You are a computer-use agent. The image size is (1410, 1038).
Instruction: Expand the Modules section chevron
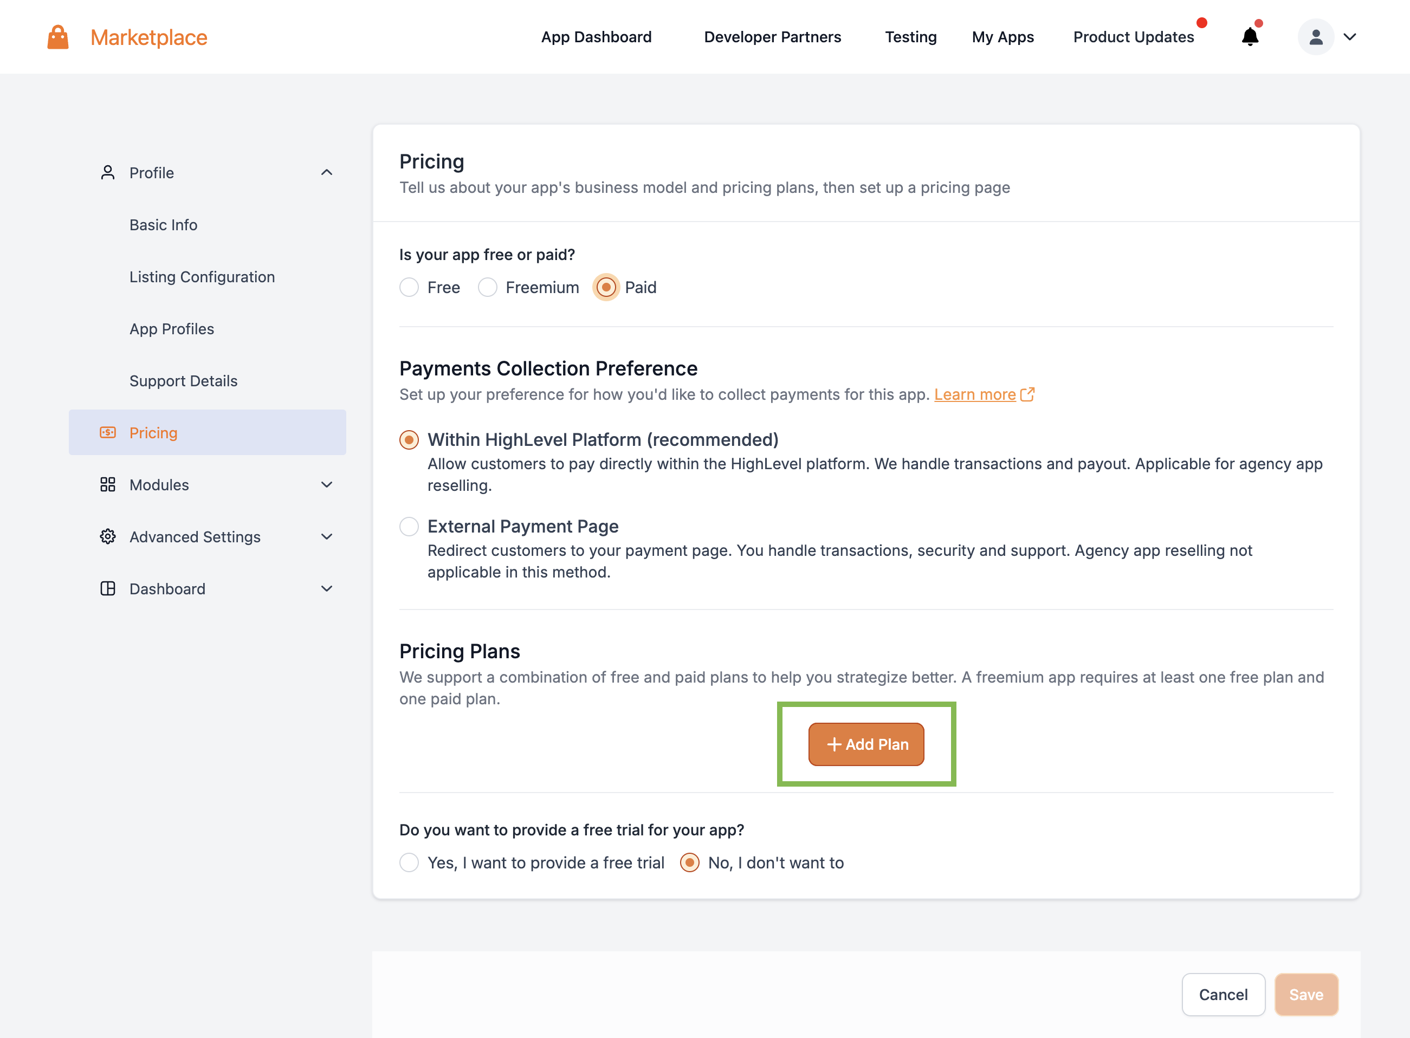[327, 484]
